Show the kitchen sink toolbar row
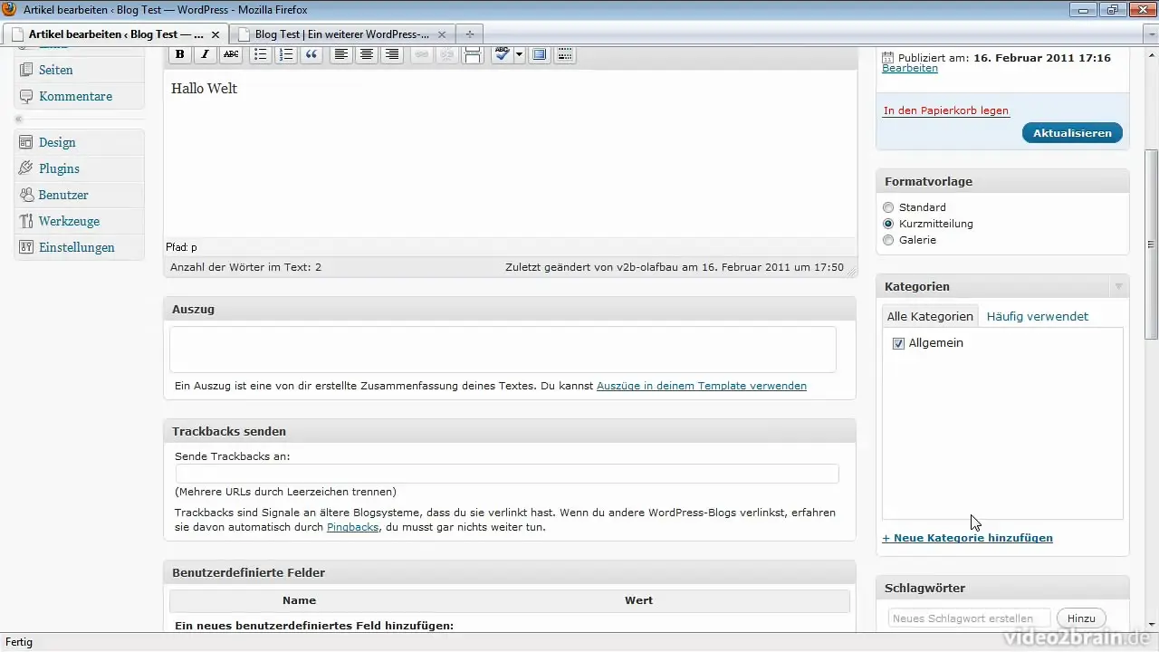 565,54
